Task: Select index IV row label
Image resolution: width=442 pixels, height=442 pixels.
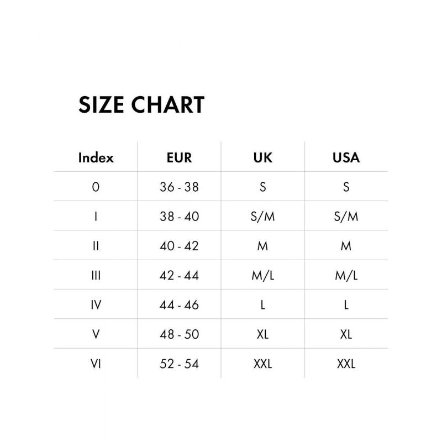Action: click(x=96, y=304)
